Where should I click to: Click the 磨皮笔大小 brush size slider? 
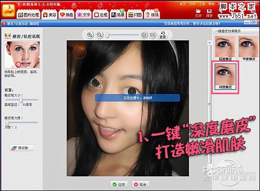tap(21, 100)
